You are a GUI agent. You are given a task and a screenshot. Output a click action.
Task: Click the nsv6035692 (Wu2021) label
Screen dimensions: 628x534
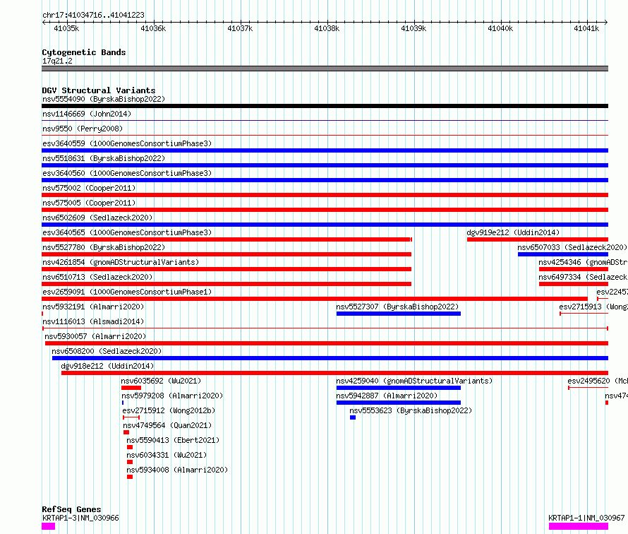(x=161, y=381)
